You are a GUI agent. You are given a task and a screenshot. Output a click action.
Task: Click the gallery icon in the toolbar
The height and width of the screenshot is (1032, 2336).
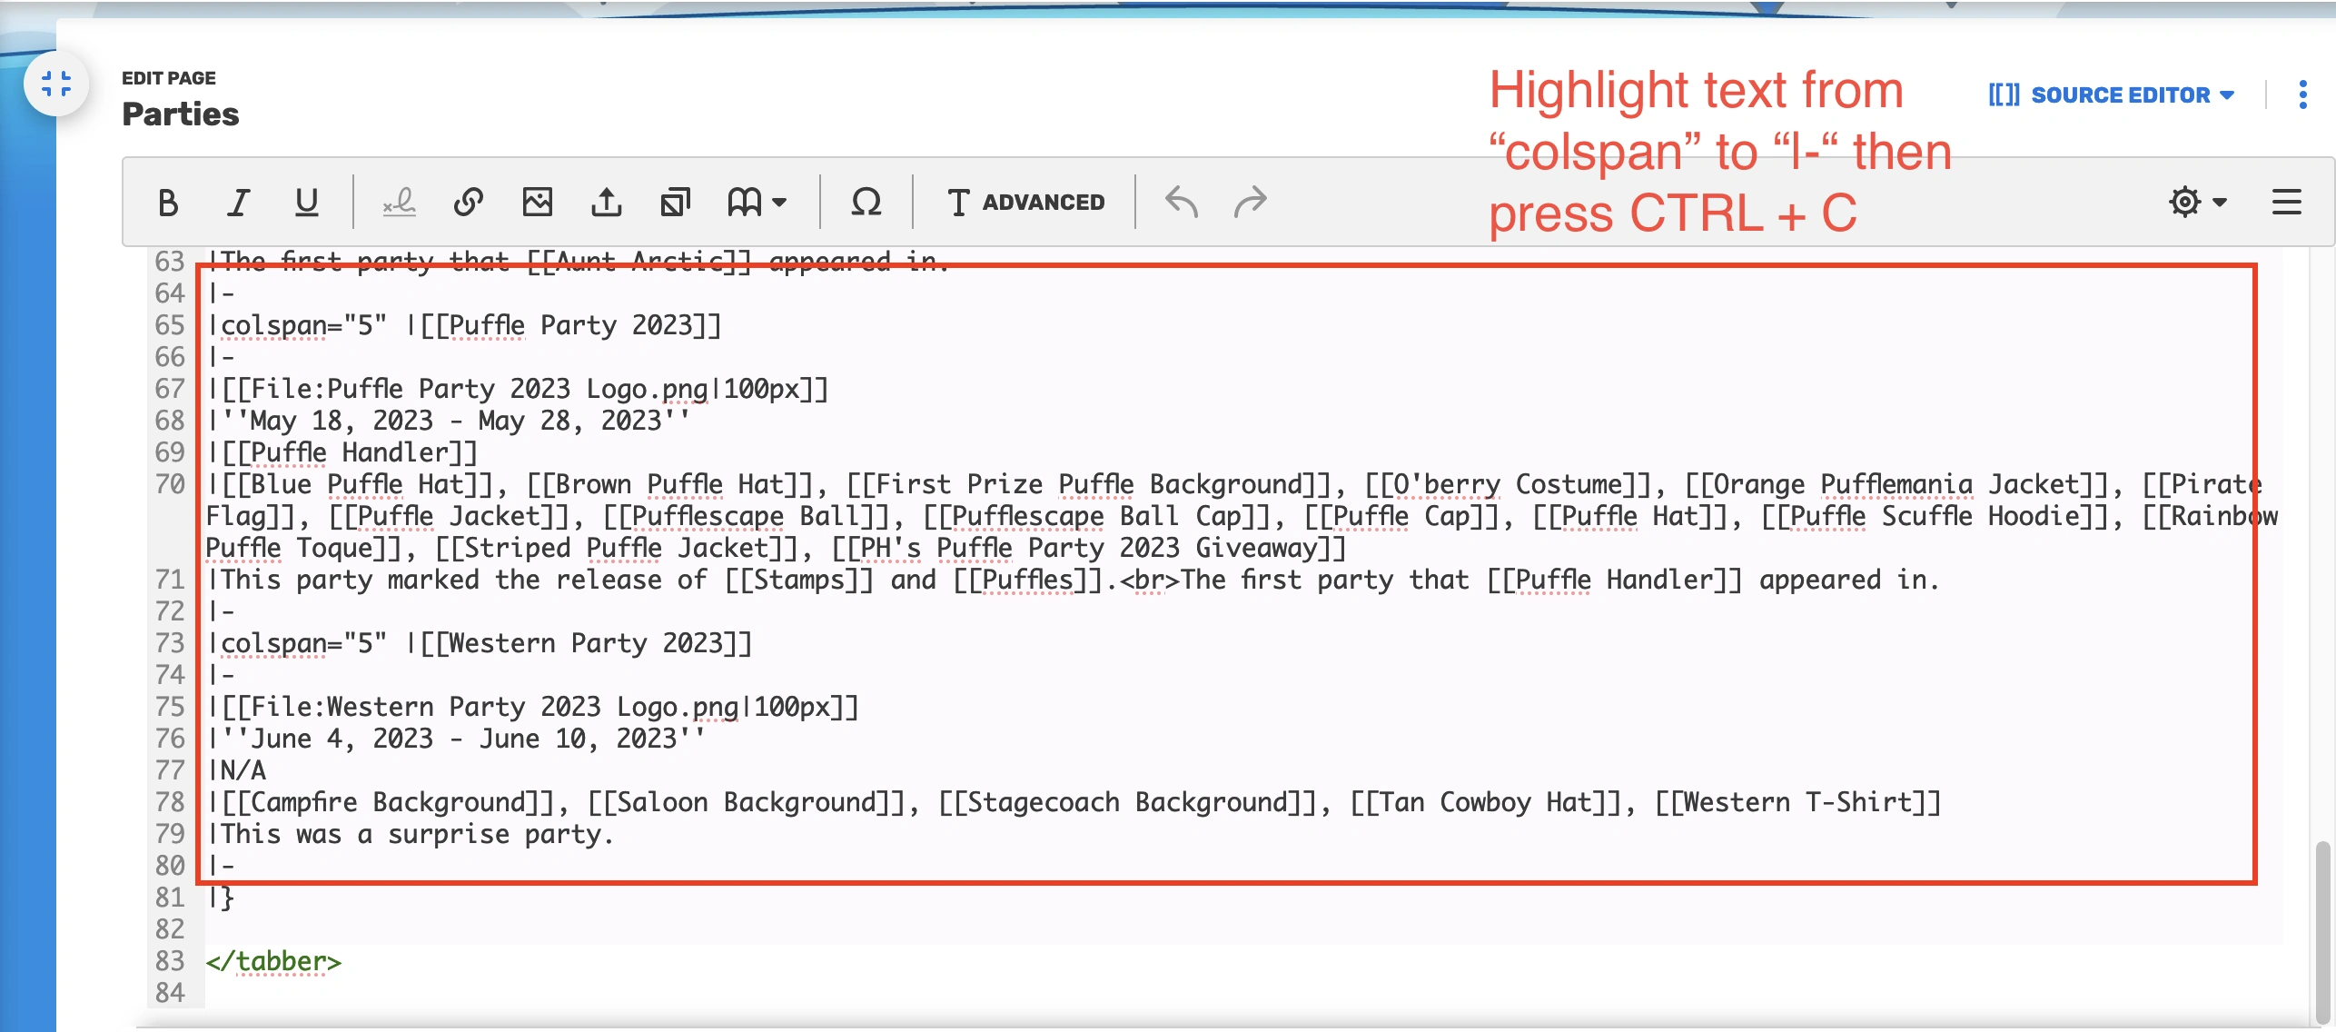[x=676, y=202]
